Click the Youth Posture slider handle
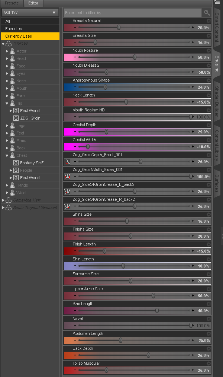This screenshot has width=223, height=377. tap(135, 57)
